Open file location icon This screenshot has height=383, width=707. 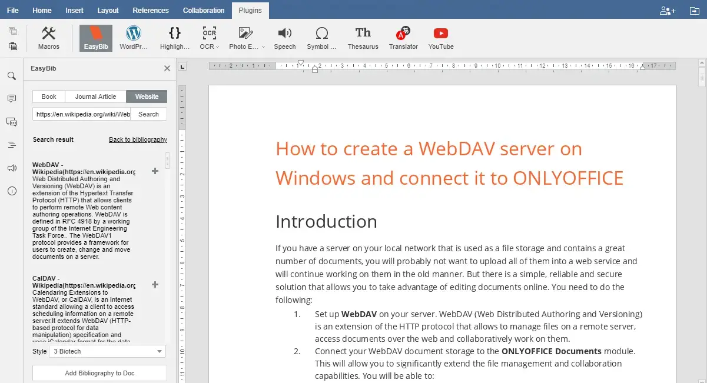click(x=694, y=10)
